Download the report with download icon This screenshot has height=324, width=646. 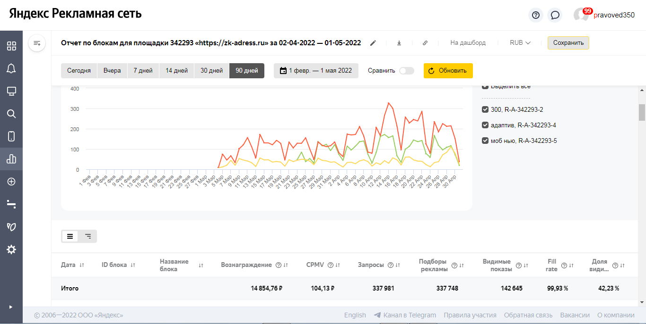pos(399,43)
